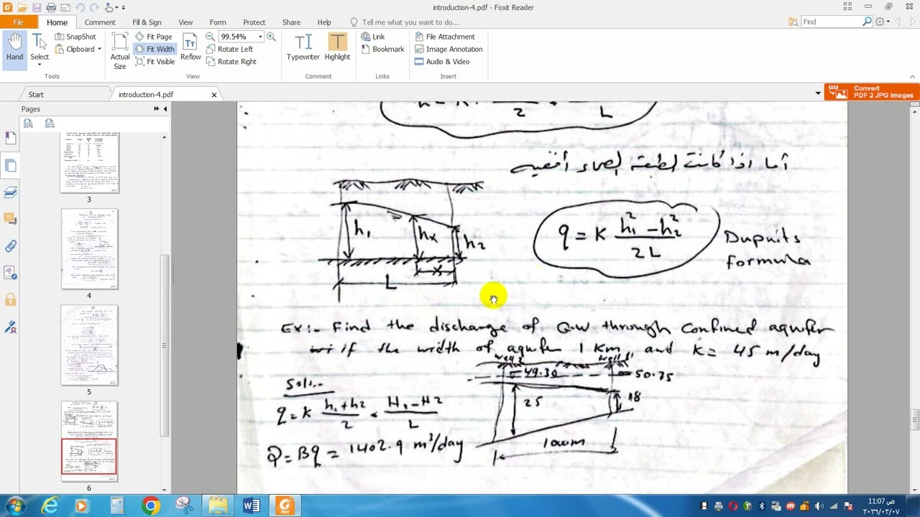Screen dimensions: 920x517
Task: Reduce page thumbnails icon
Action: tap(50, 124)
